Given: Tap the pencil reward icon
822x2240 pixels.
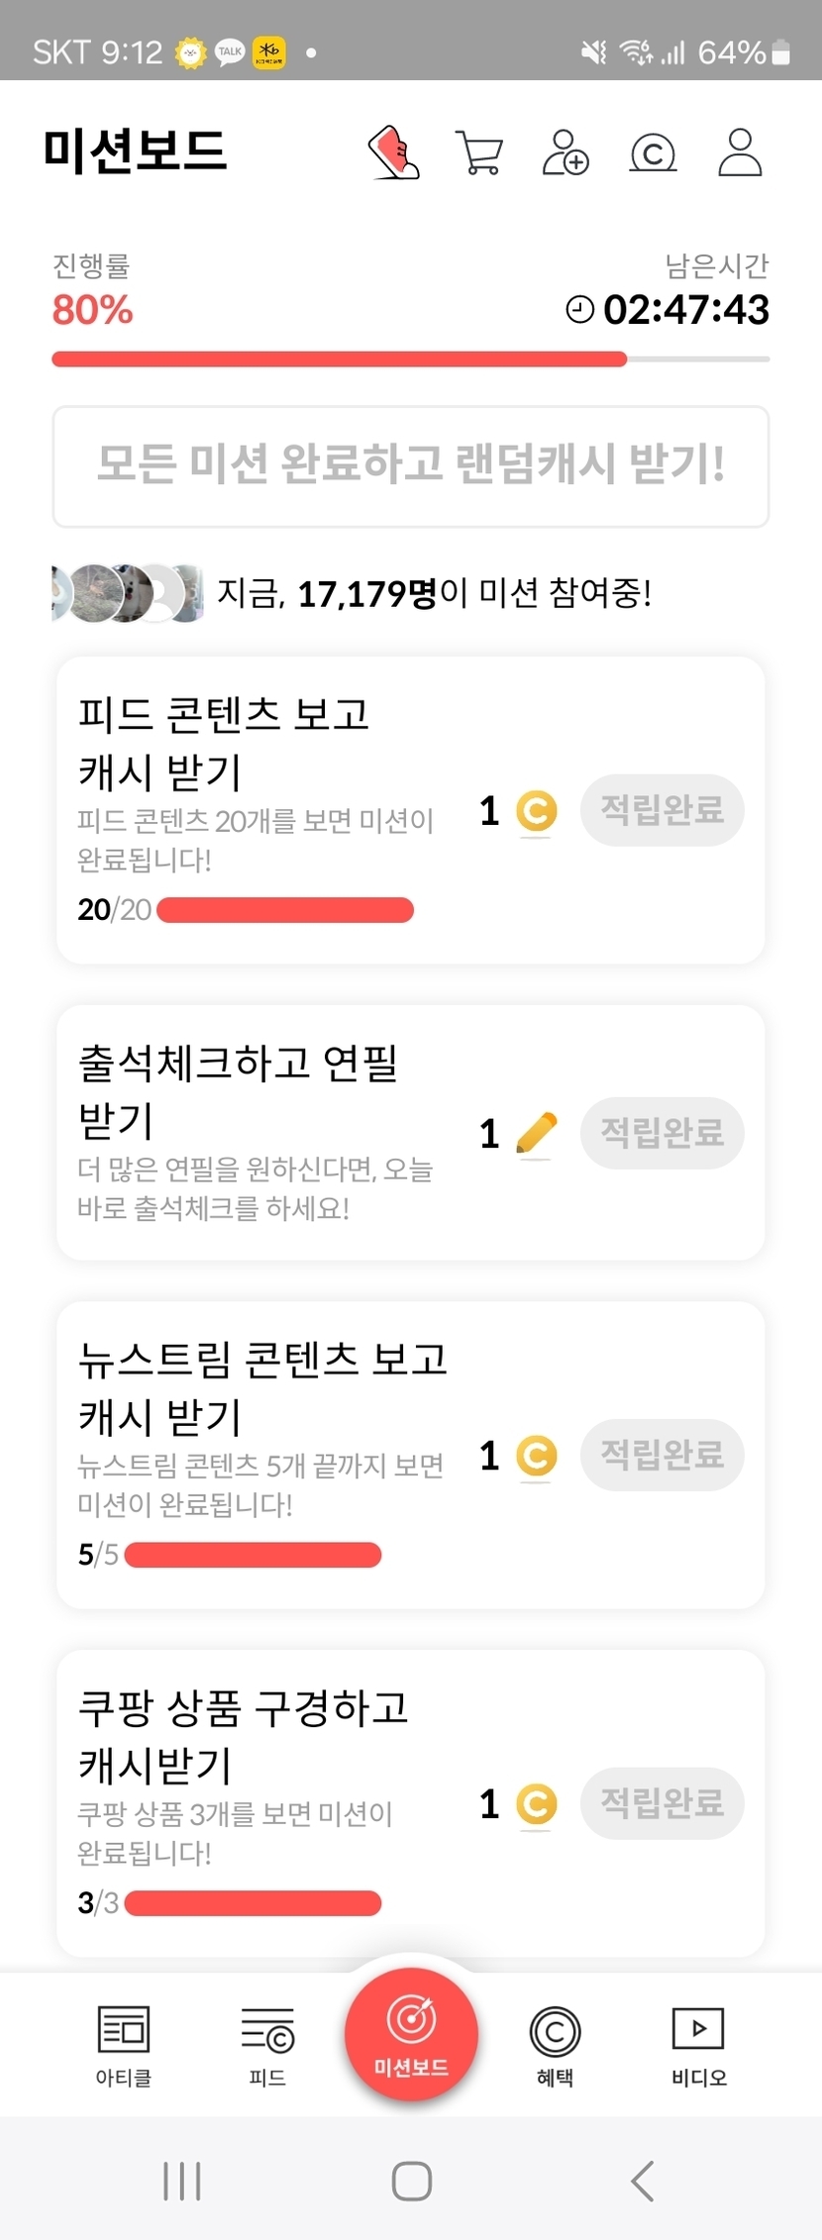Looking at the screenshot, I should point(536,1133).
